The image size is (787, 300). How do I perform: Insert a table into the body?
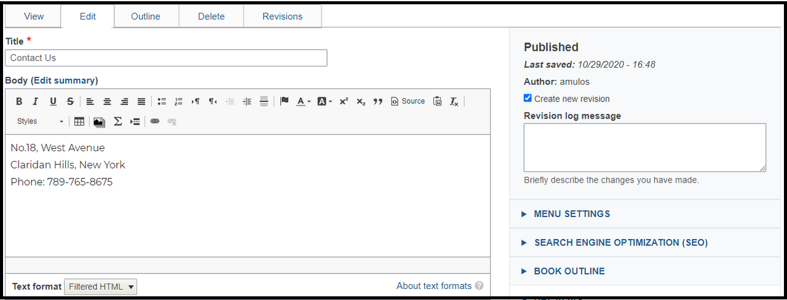(79, 122)
